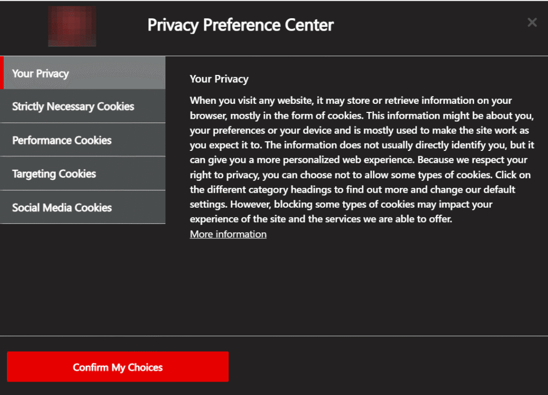Screen dimensions: 548x395
Task: Show the Targeting Cookies section
Action: click(x=83, y=174)
